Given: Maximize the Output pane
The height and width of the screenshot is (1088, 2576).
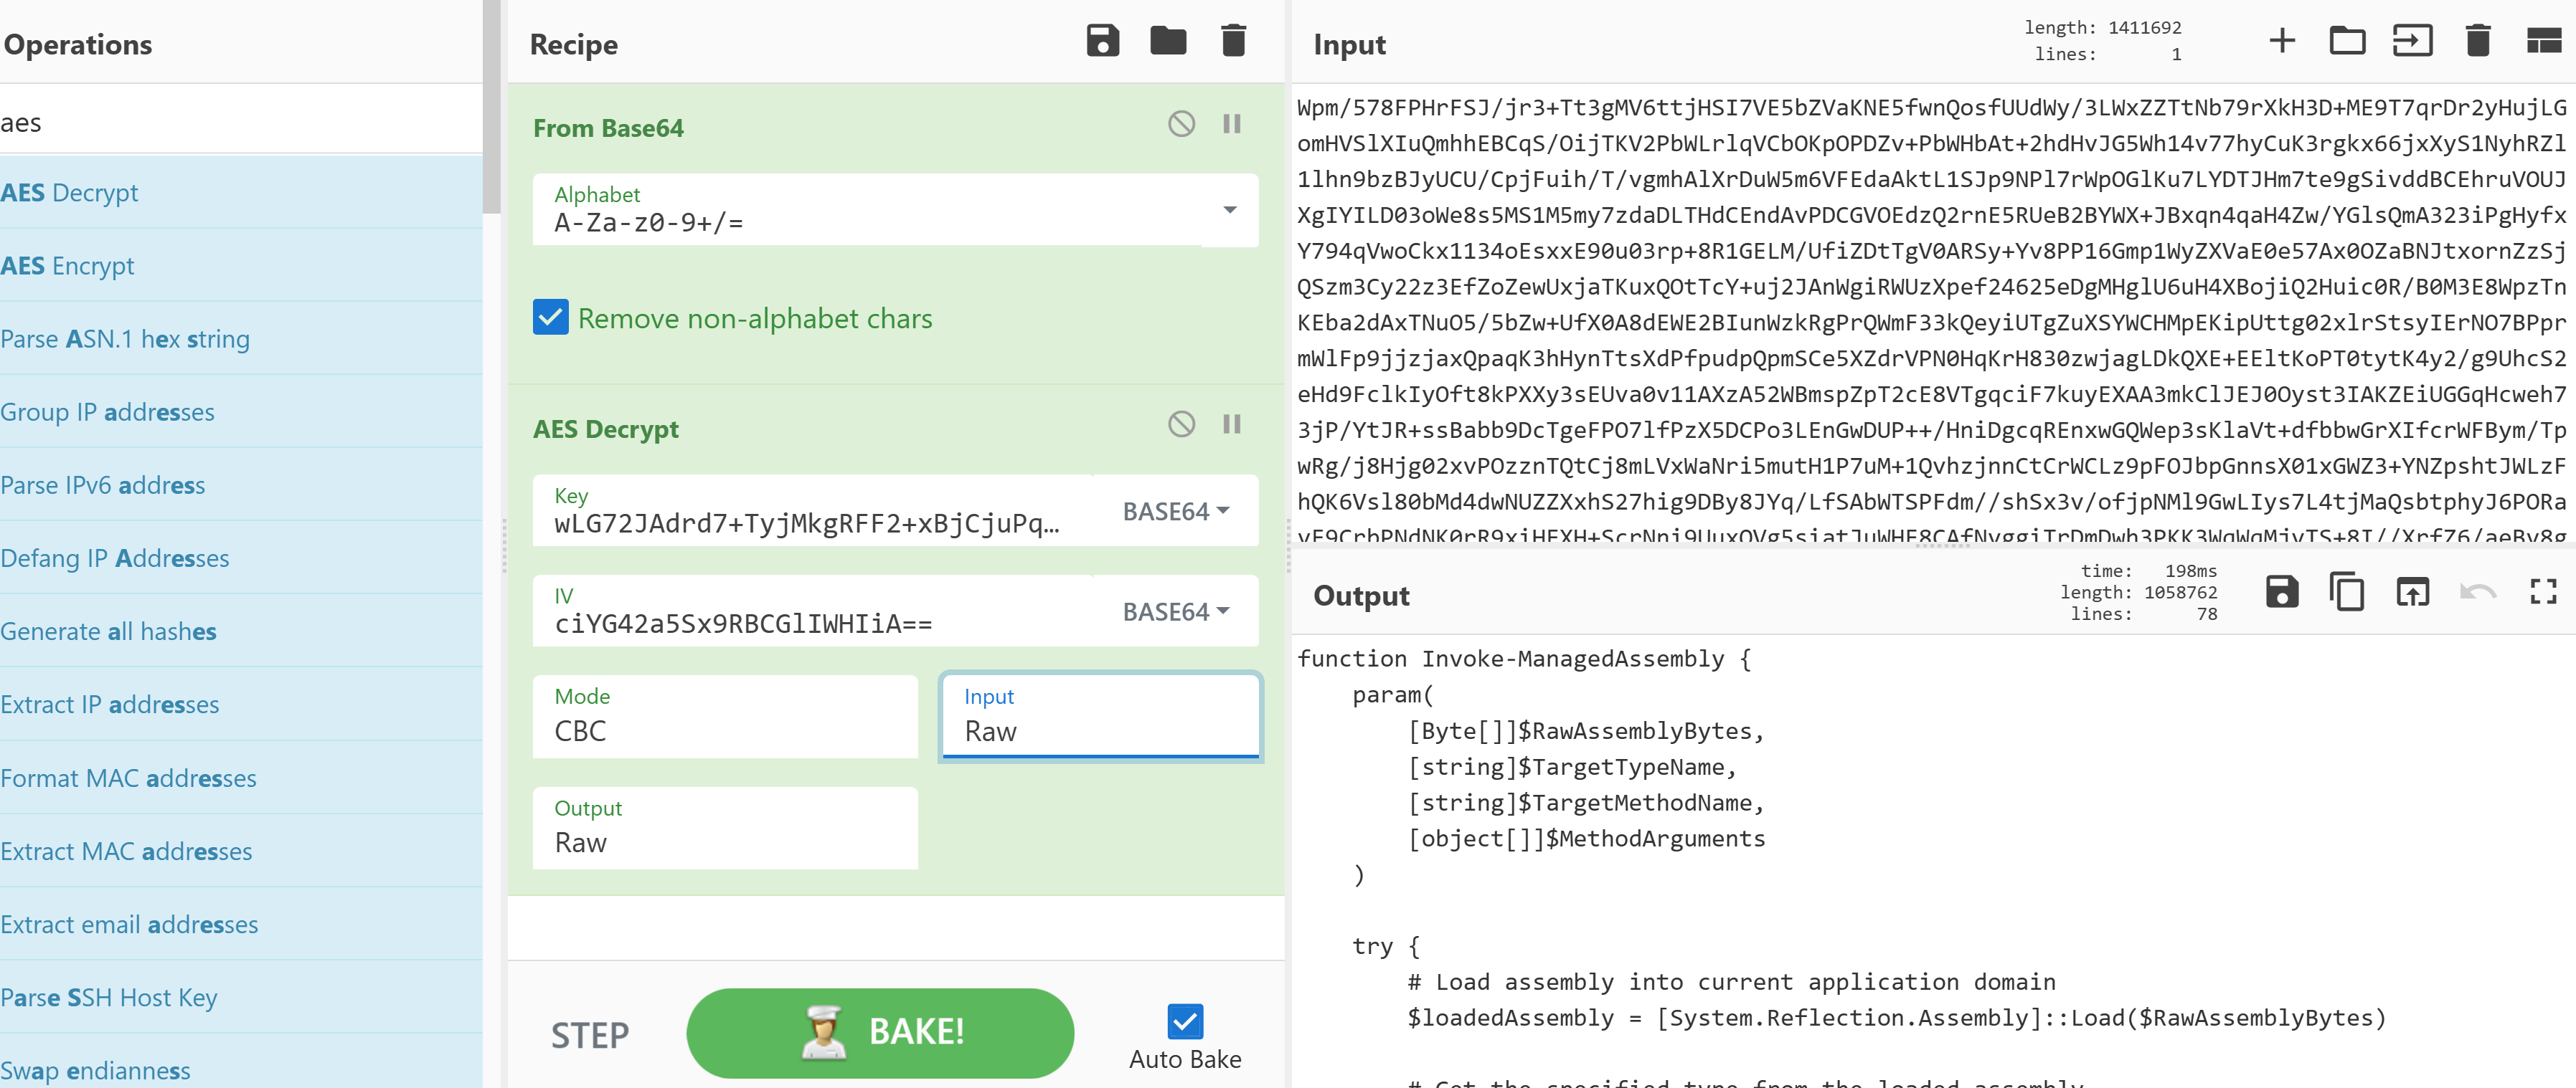Looking at the screenshot, I should click(2544, 591).
